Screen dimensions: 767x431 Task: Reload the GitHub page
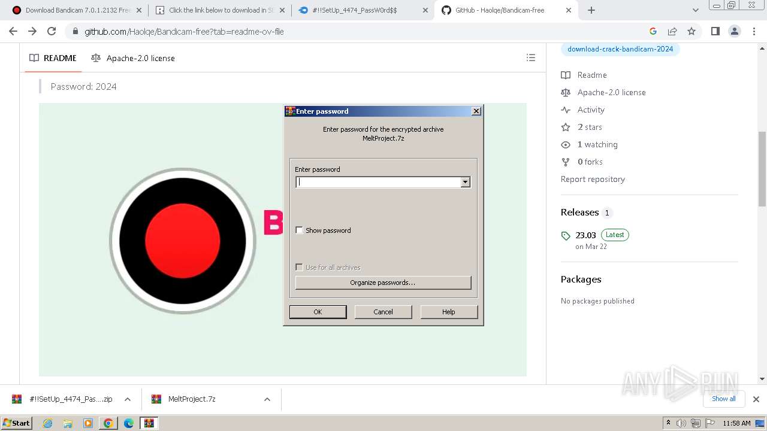click(x=52, y=31)
